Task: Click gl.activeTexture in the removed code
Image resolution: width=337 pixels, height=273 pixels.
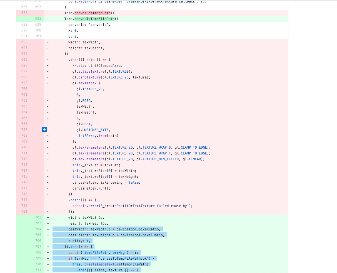Action: pyautogui.click(x=89, y=72)
